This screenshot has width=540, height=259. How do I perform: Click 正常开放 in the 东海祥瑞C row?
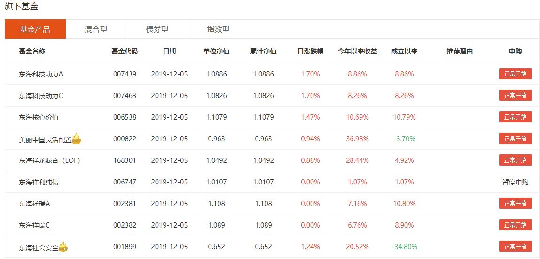(515, 225)
